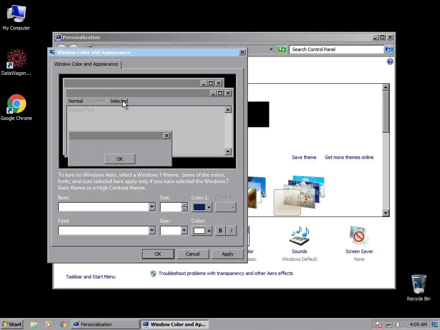Click the Personalization help icon

pyautogui.click(x=390, y=61)
